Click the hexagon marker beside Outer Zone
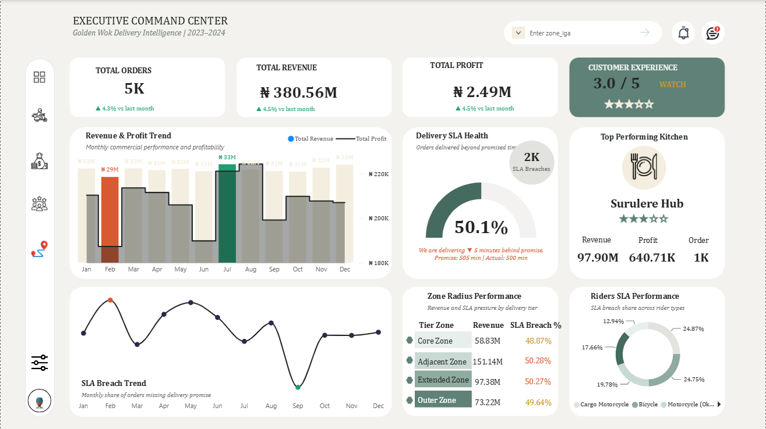This screenshot has height=429, width=766. [410, 400]
